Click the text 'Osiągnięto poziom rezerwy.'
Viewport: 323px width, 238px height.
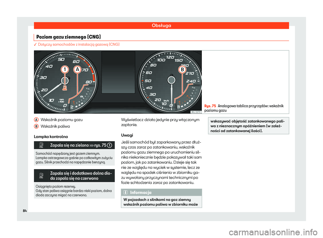(x=56, y=187)
